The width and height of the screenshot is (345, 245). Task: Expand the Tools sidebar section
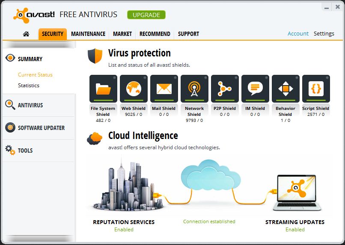click(x=39, y=151)
